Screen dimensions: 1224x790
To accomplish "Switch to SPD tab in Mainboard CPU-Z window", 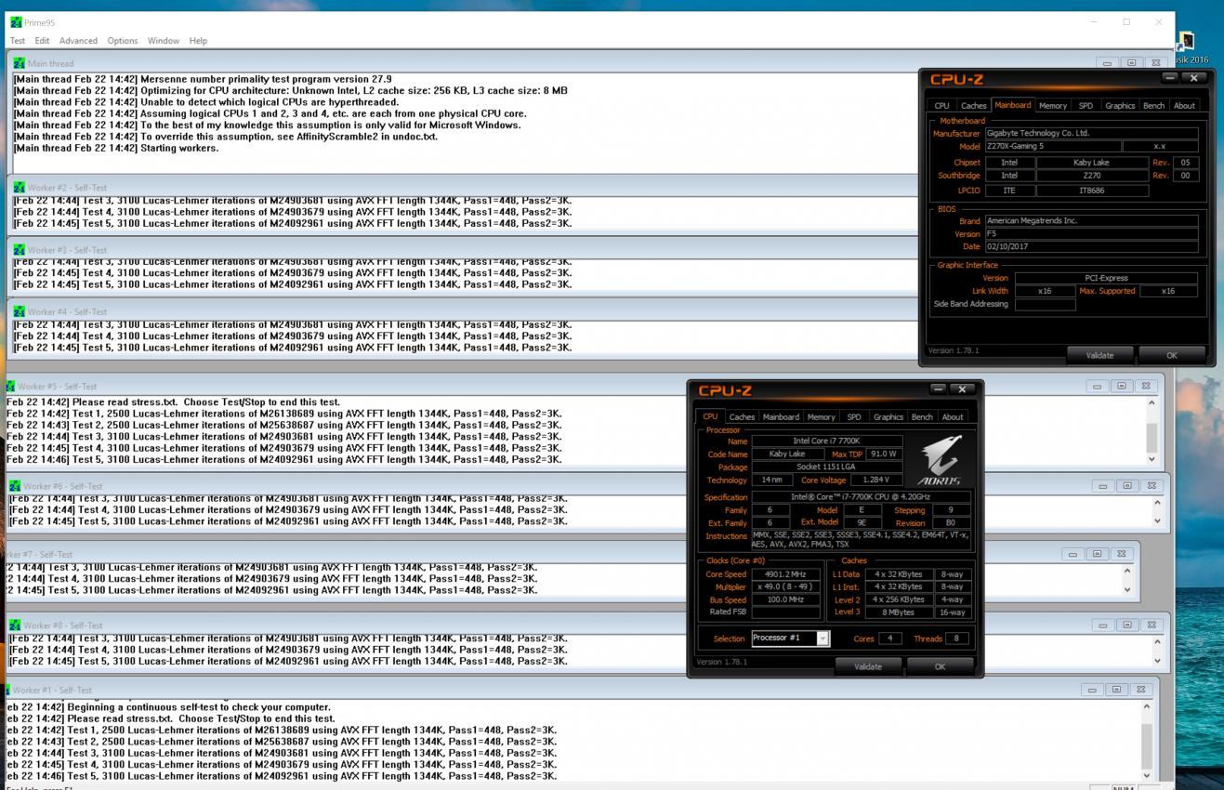I will point(1086,106).
